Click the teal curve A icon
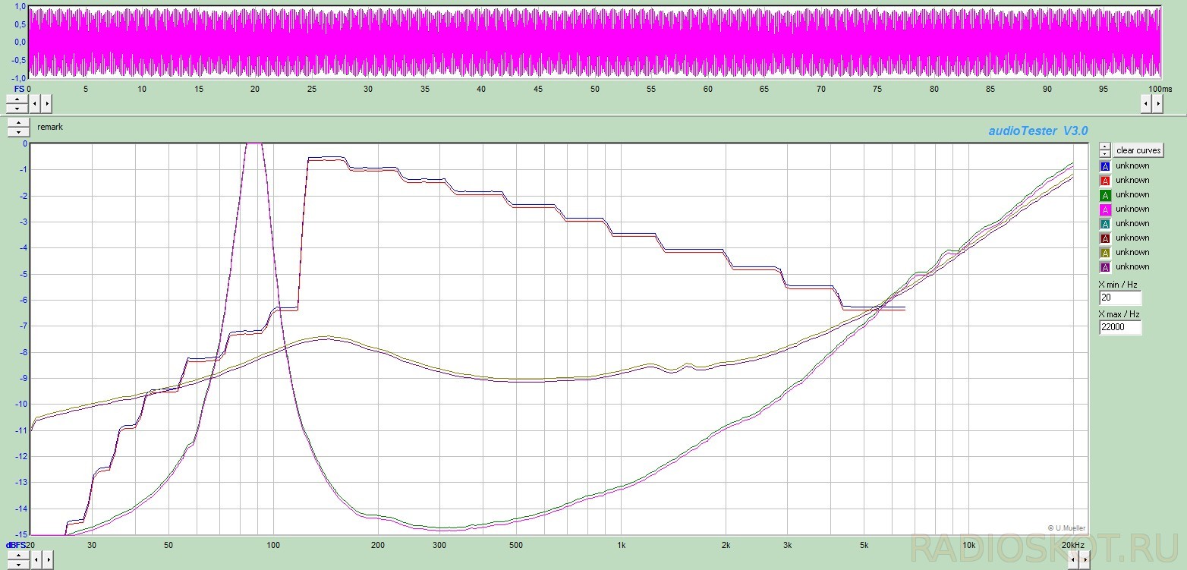The height and width of the screenshot is (570, 1187). click(1105, 224)
